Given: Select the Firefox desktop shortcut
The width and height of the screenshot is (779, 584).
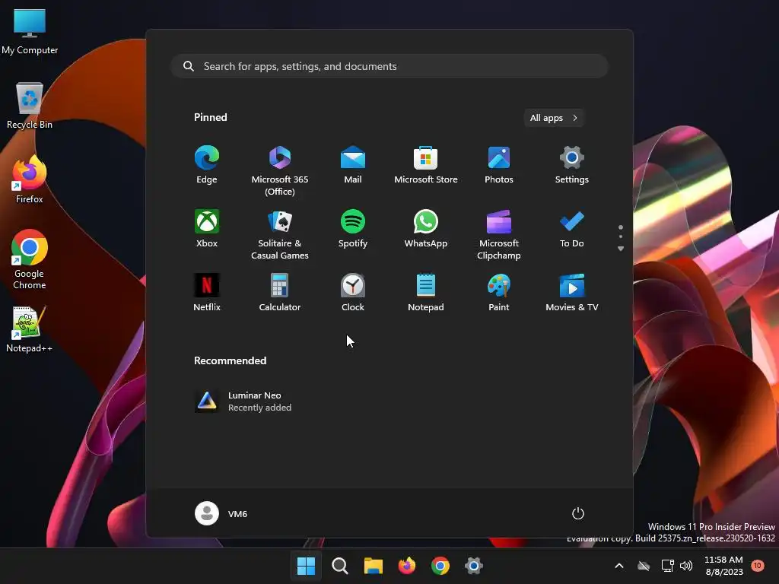Looking at the screenshot, I should pos(30,179).
